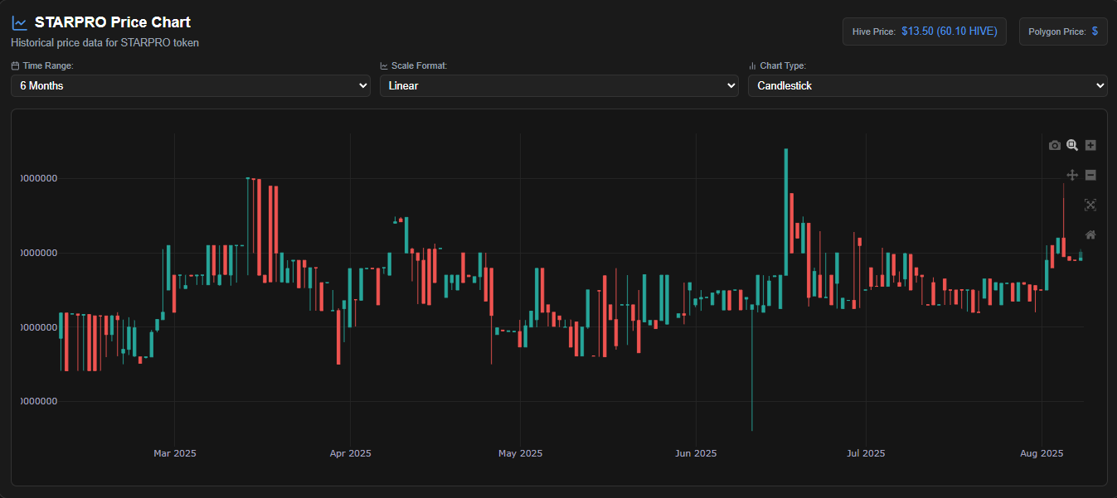Zoom out with the chart minus icon
Viewport: 1117px width, 498px height.
[x=1090, y=175]
